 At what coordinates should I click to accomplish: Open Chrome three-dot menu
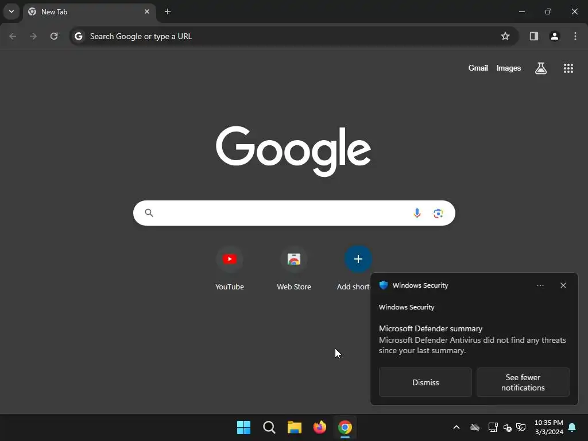575,36
